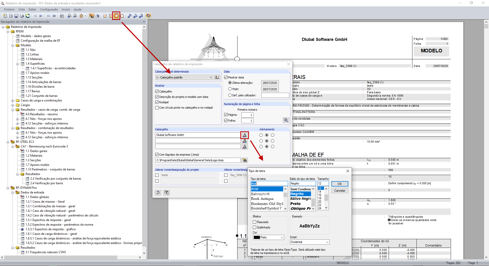Click the Página first number field
The height and width of the screenshot is (266, 489).
tap(247, 115)
